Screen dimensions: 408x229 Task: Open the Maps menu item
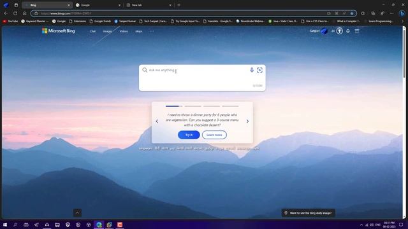[x=139, y=31]
